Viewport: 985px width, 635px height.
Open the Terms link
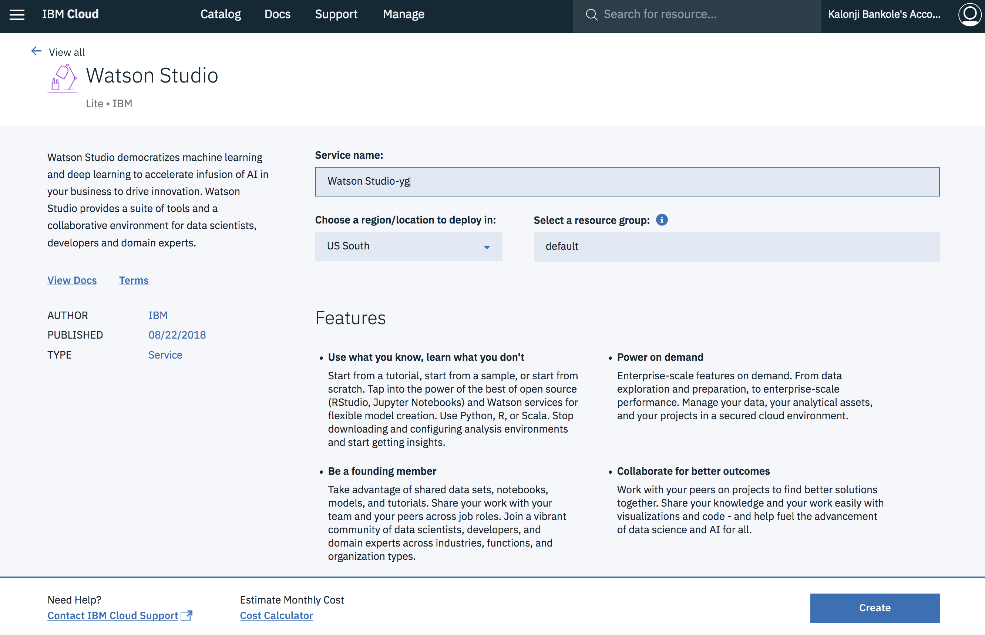coord(134,280)
